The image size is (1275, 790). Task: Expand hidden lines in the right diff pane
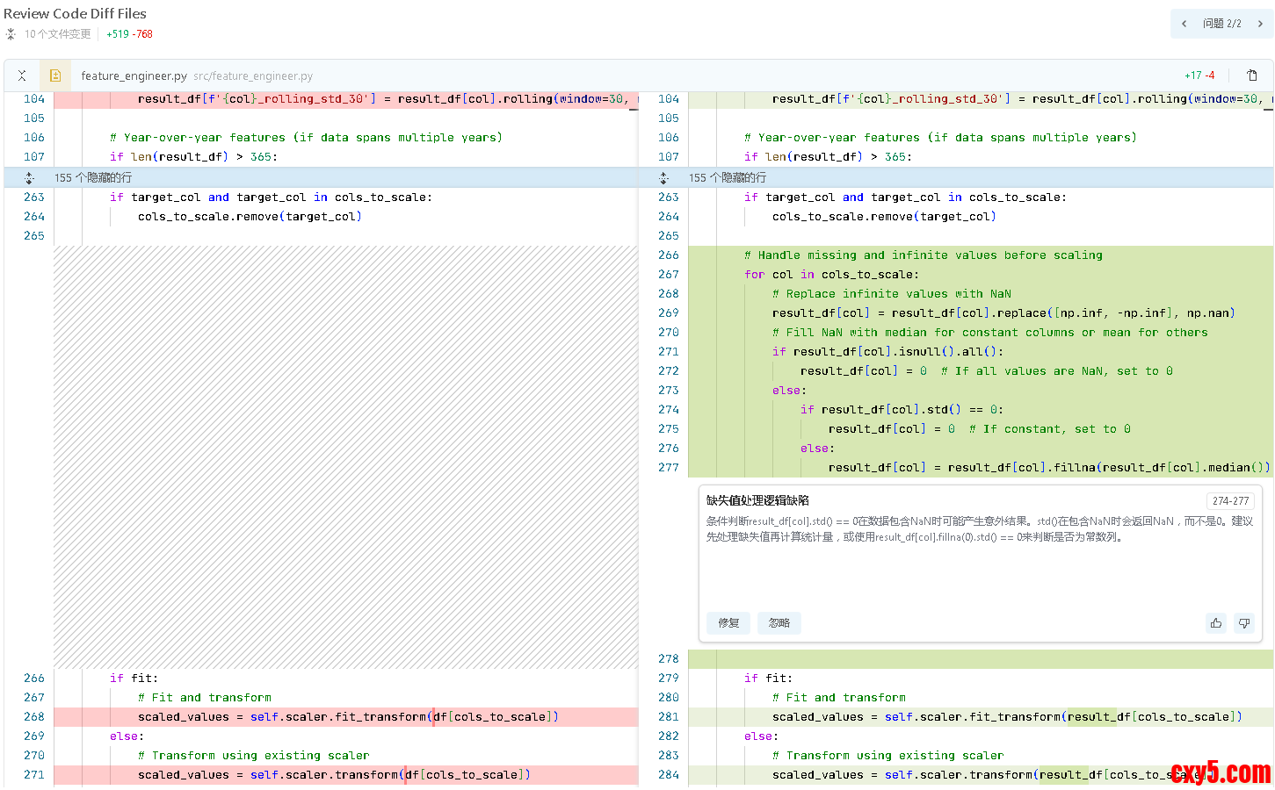click(x=663, y=177)
